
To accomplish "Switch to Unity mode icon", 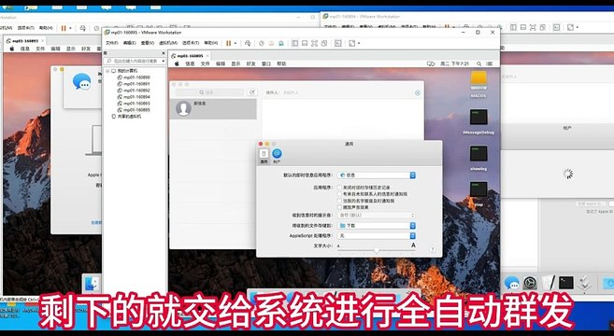I will (324, 44).
